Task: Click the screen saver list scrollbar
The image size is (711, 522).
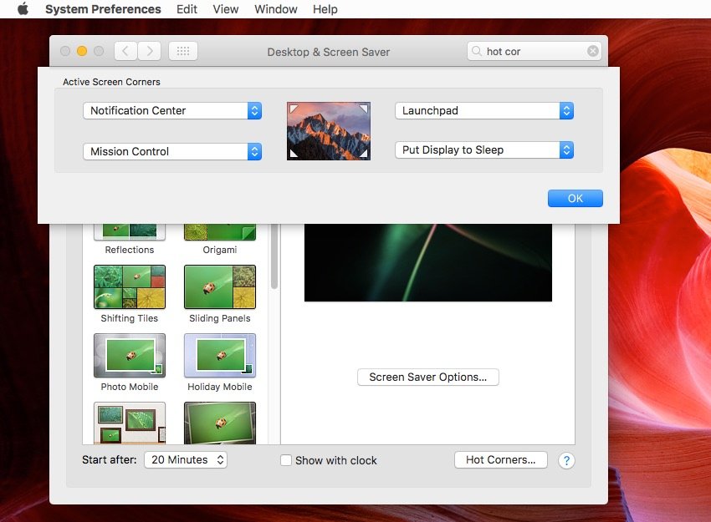Action: pyautogui.click(x=274, y=256)
